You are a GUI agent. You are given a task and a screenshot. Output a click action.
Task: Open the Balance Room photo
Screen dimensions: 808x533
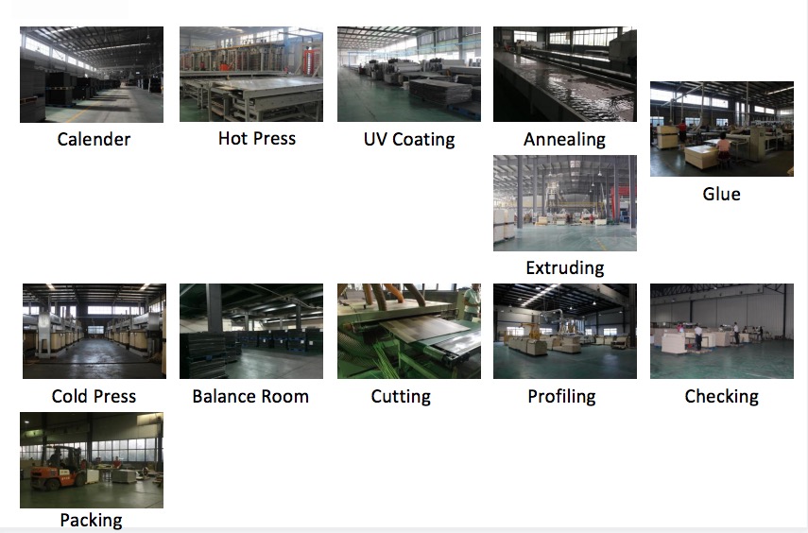click(251, 332)
